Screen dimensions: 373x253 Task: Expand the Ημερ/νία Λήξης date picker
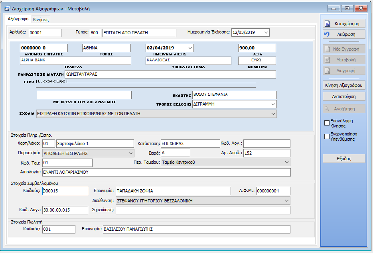[x=190, y=48]
